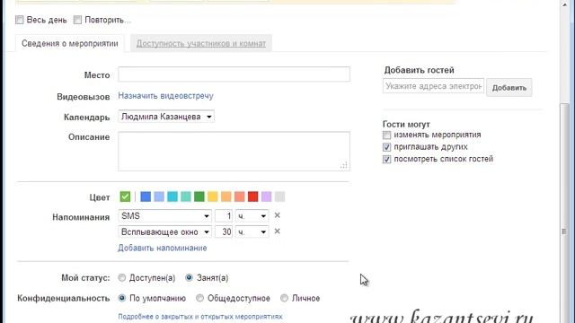
Task: Tick the 'Повторить...' checkbox
Action: (x=77, y=20)
